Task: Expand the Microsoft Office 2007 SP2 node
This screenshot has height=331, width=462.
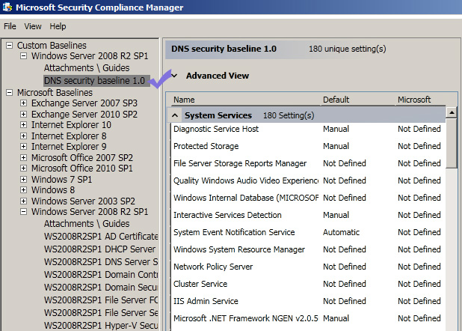Action: click(24, 158)
